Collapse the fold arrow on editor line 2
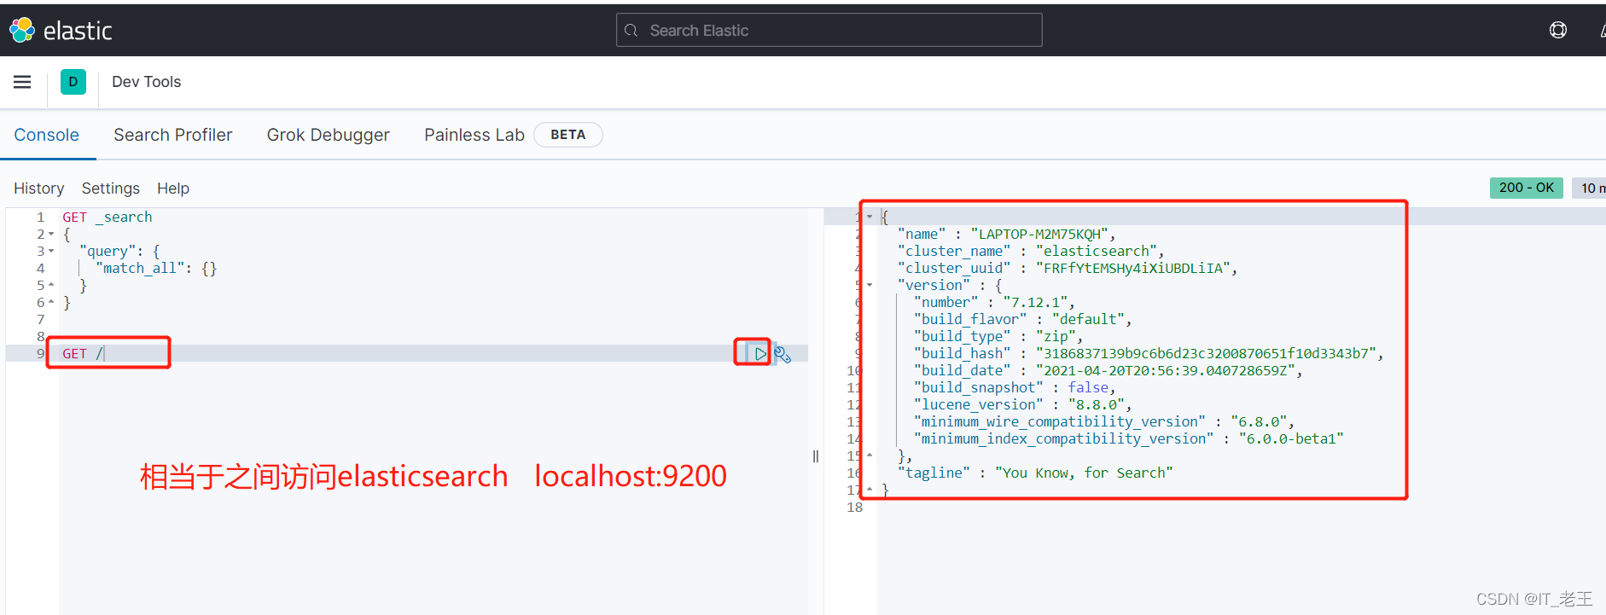The height and width of the screenshot is (615, 1606). click(x=51, y=235)
